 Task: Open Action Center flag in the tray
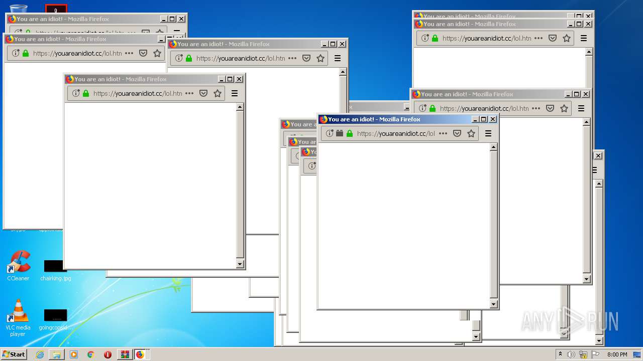(595, 354)
